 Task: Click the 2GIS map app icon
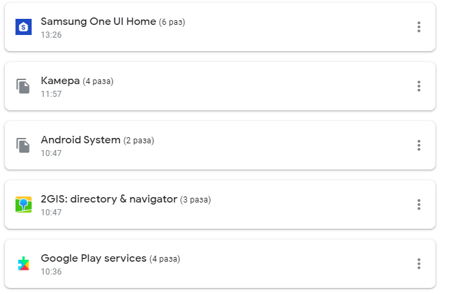24,205
